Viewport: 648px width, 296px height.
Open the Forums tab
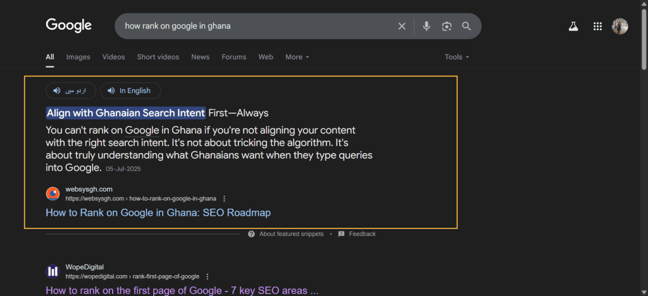click(234, 57)
